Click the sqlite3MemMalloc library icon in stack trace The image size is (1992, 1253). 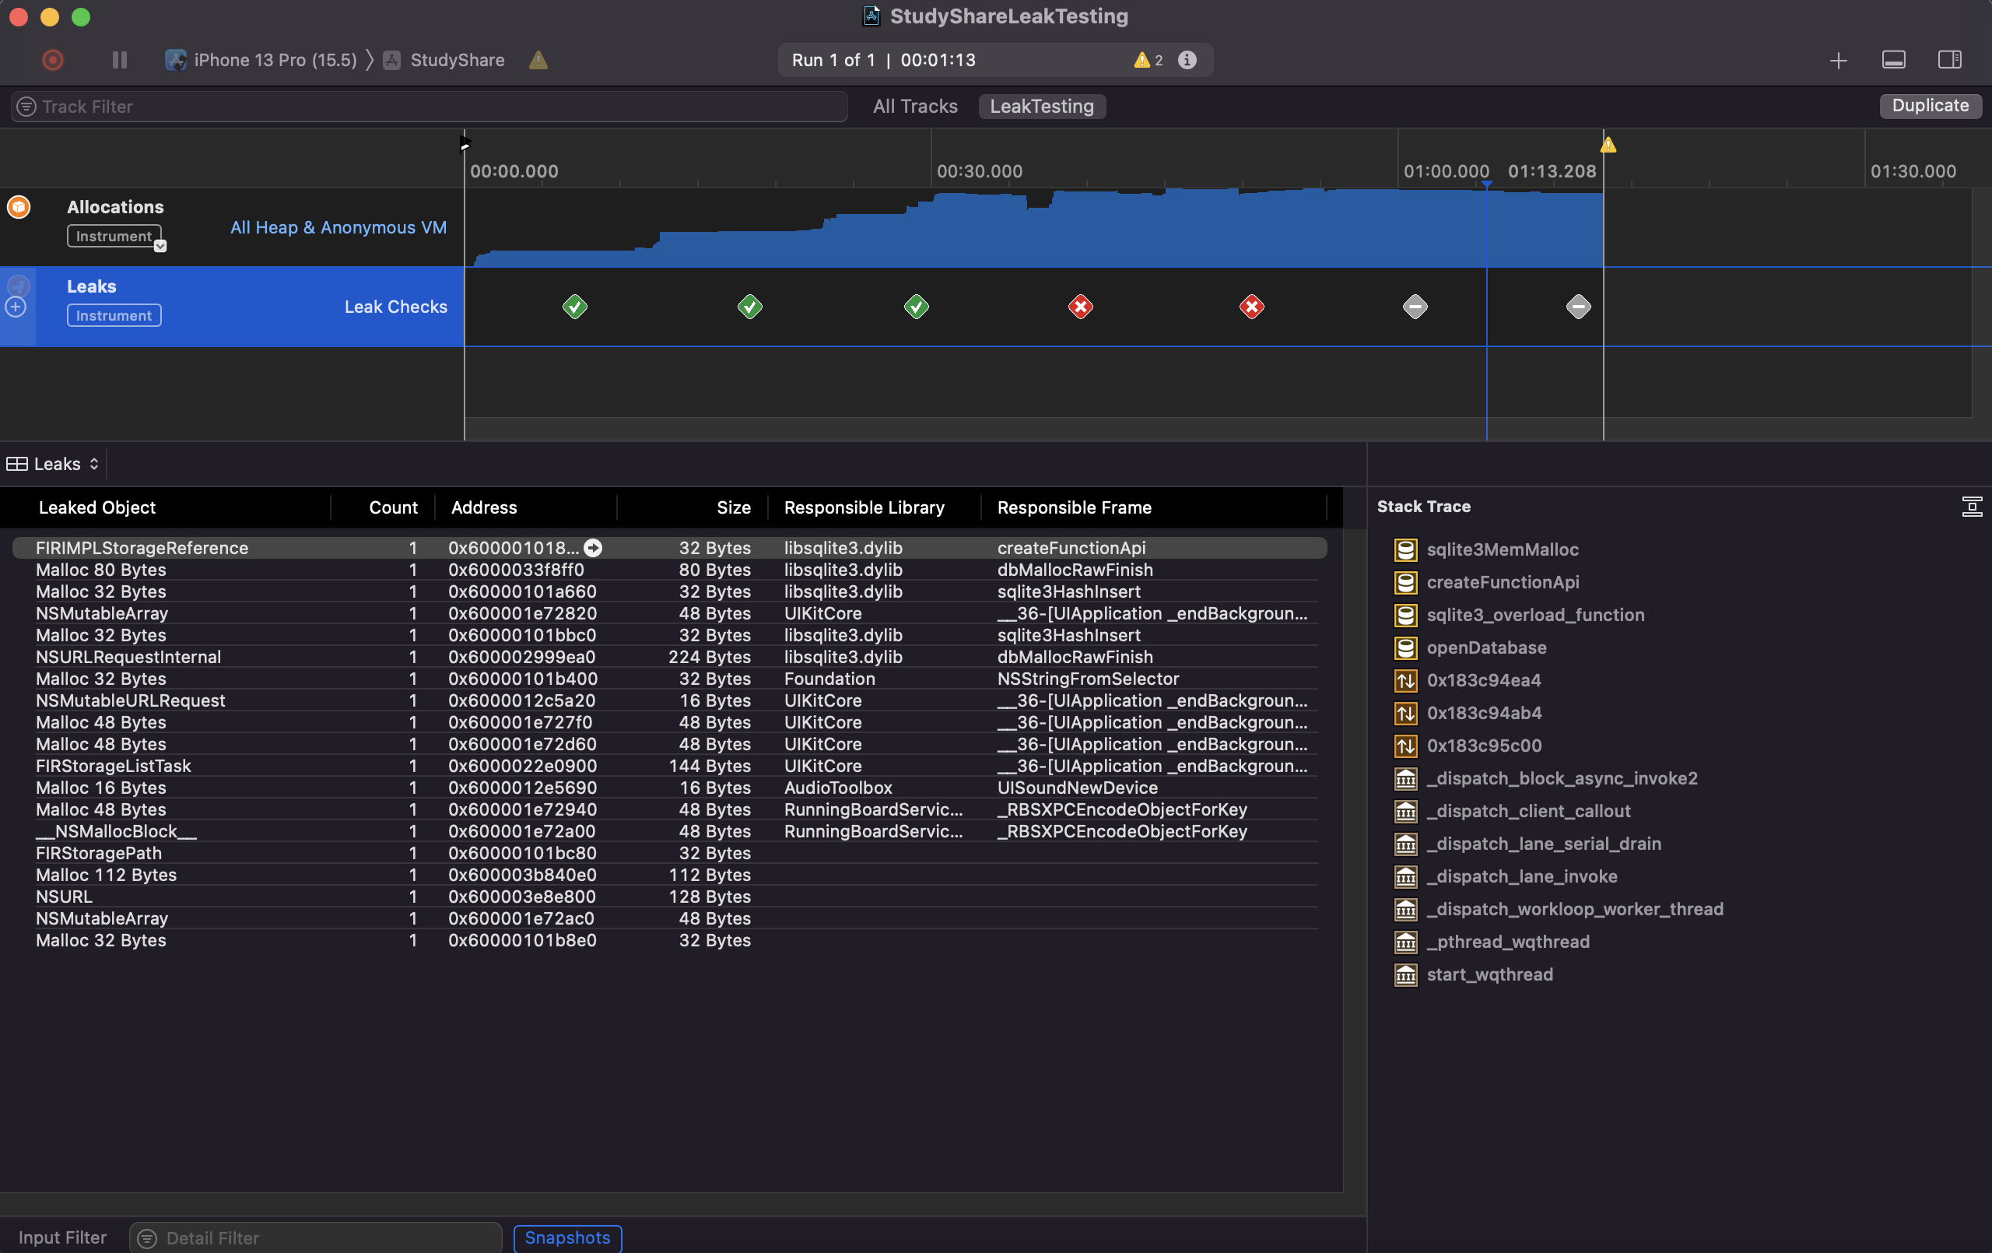pos(1405,549)
